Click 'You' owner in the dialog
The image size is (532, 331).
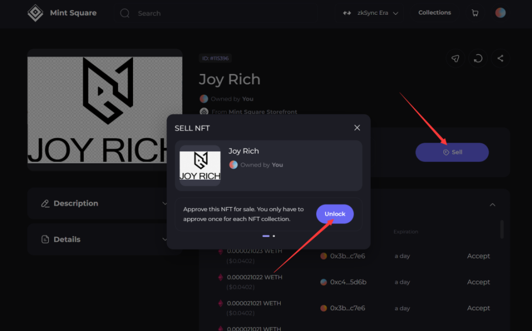[277, 165]
